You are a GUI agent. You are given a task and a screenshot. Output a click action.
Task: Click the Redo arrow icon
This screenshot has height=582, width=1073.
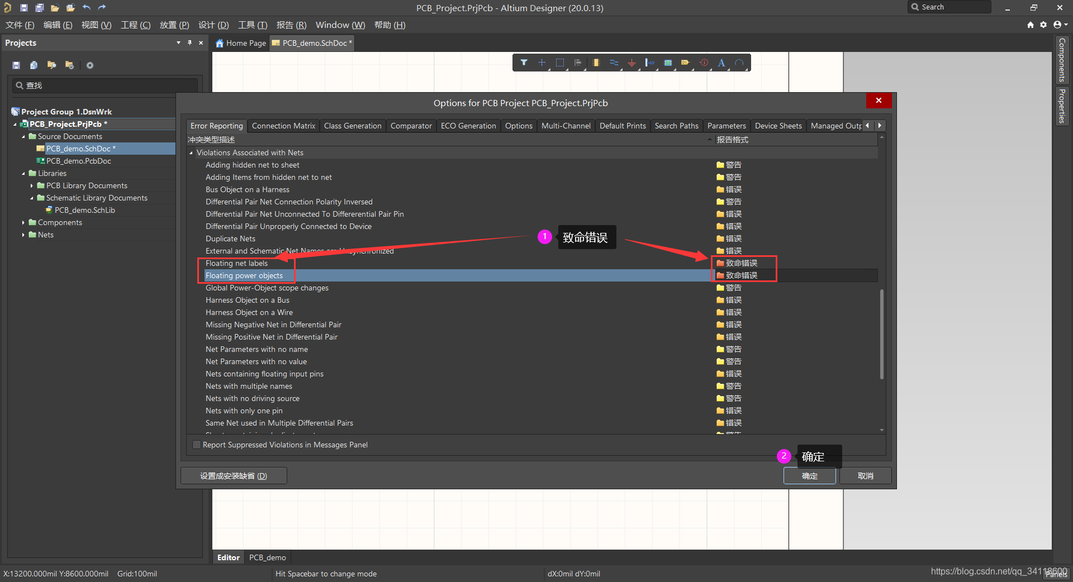click(102, 8)
